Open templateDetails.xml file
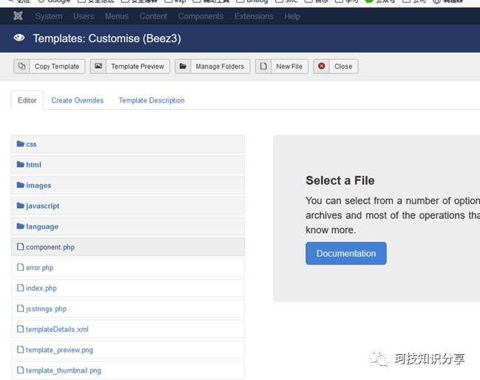The width and height of the screenshot is (480, 380). click(57, 329)
